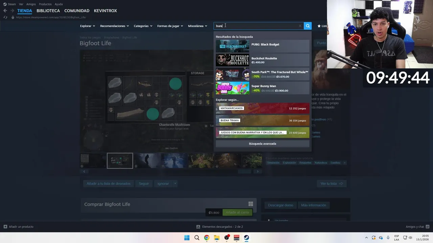Go back with the left arrow
This screenshot has width=433, height=243.
(x=5, y=11)
